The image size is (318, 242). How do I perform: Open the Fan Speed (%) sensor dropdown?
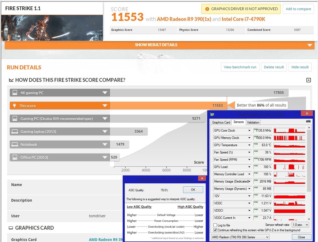click(x=249, y=152)
